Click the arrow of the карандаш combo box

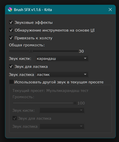[x=85, y=58]
